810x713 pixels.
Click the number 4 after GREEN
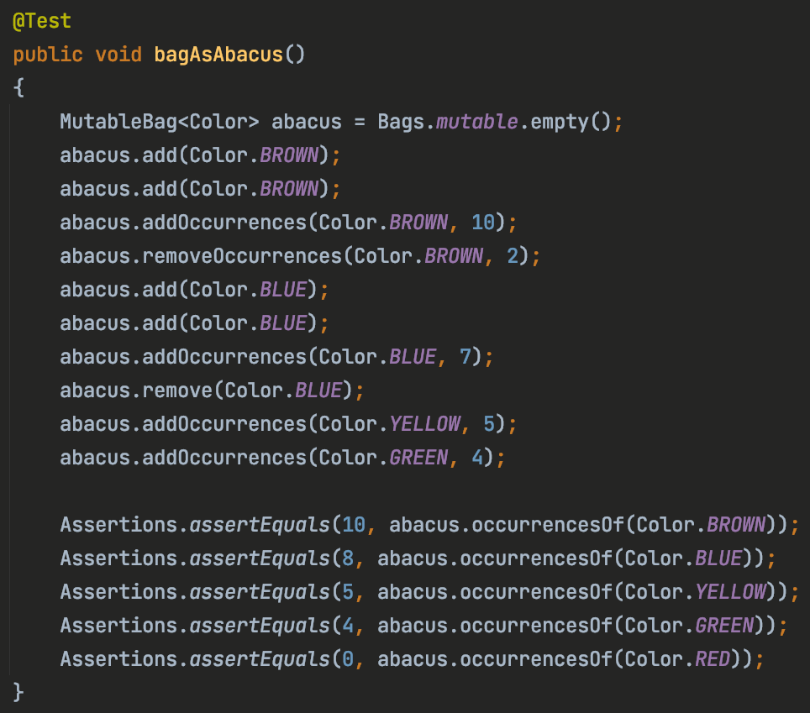[x=477, y=458]
